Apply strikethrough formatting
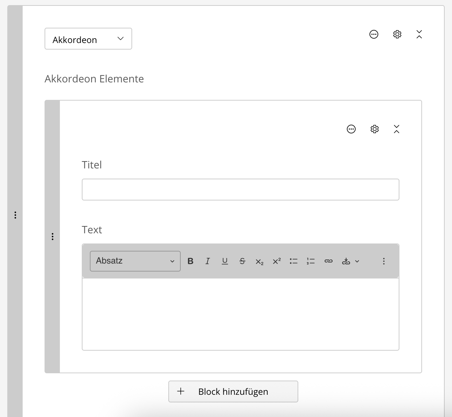 click(242, 261)
